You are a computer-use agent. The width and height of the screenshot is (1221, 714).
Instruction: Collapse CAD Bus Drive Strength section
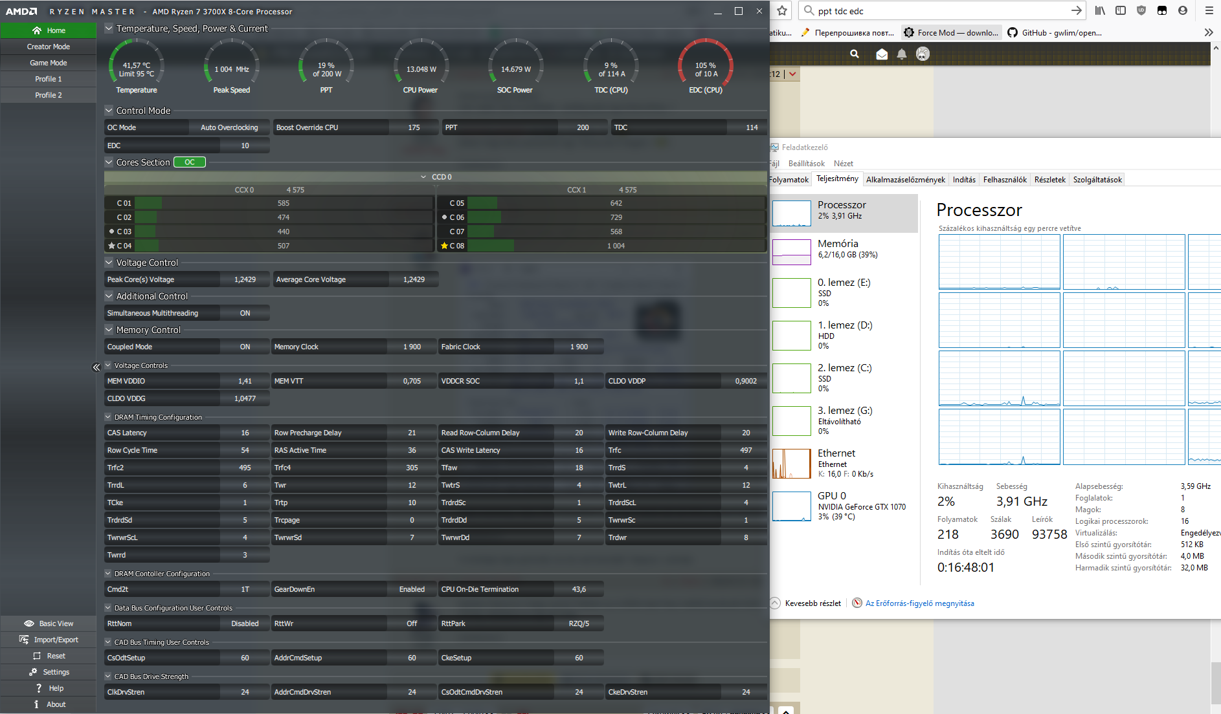tap(108, 676)
